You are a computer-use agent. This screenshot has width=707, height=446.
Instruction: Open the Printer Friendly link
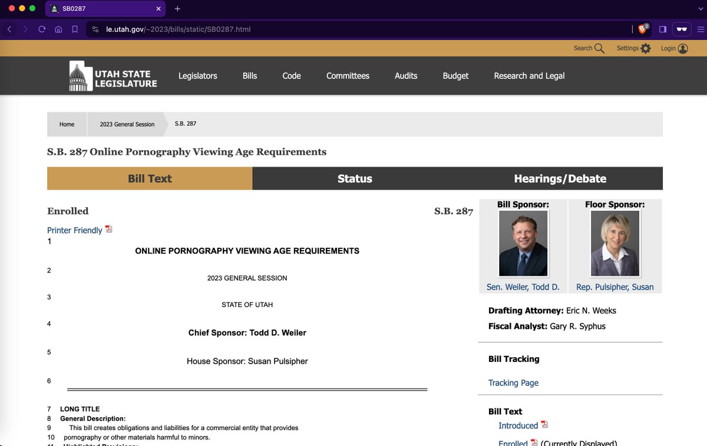75,230
